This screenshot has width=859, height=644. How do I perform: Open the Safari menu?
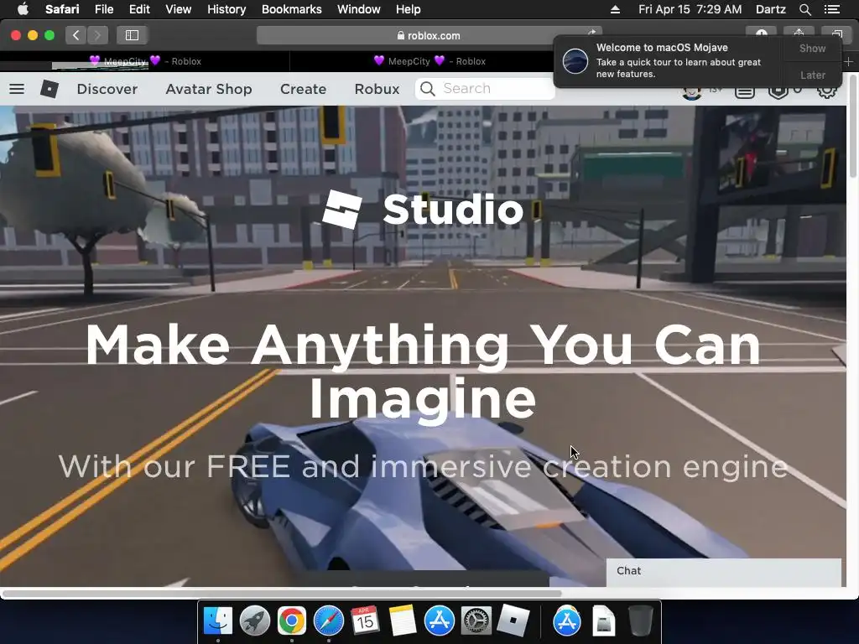[62, 9]
